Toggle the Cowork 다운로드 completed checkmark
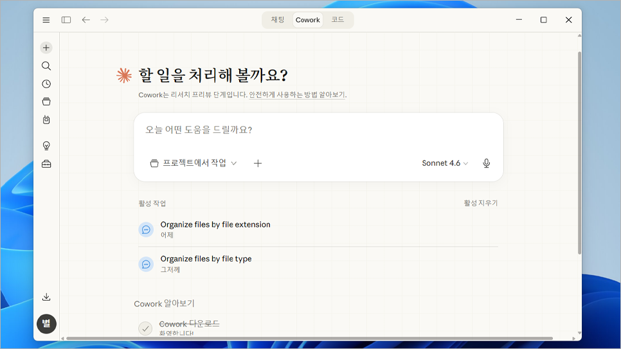Viewport: 621px width, 349px height. (145, 328)
